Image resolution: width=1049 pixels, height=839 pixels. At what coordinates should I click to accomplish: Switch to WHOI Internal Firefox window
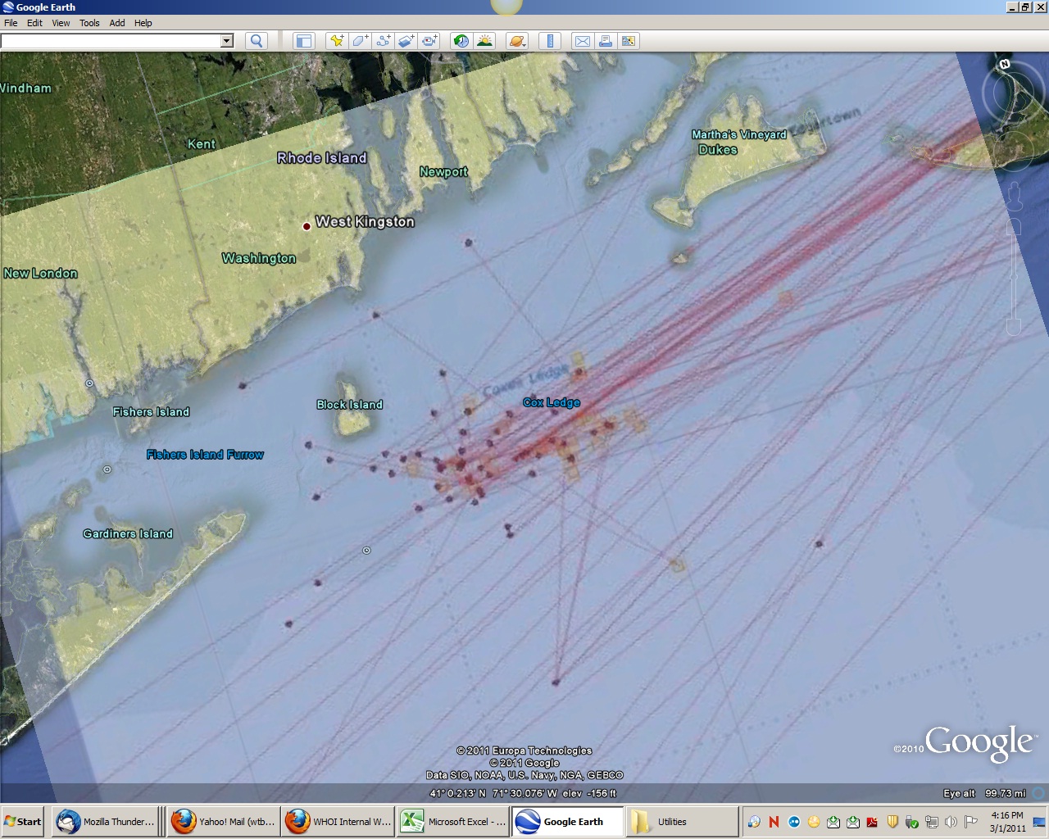pos(338,822)
